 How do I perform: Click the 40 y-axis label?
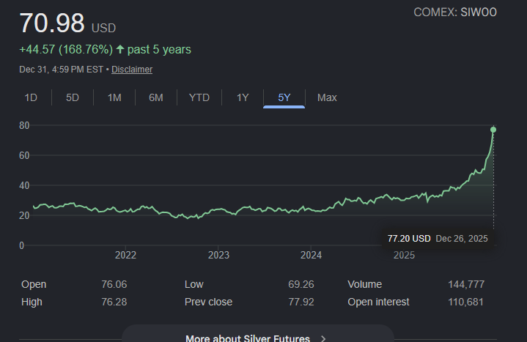(24, 185)
